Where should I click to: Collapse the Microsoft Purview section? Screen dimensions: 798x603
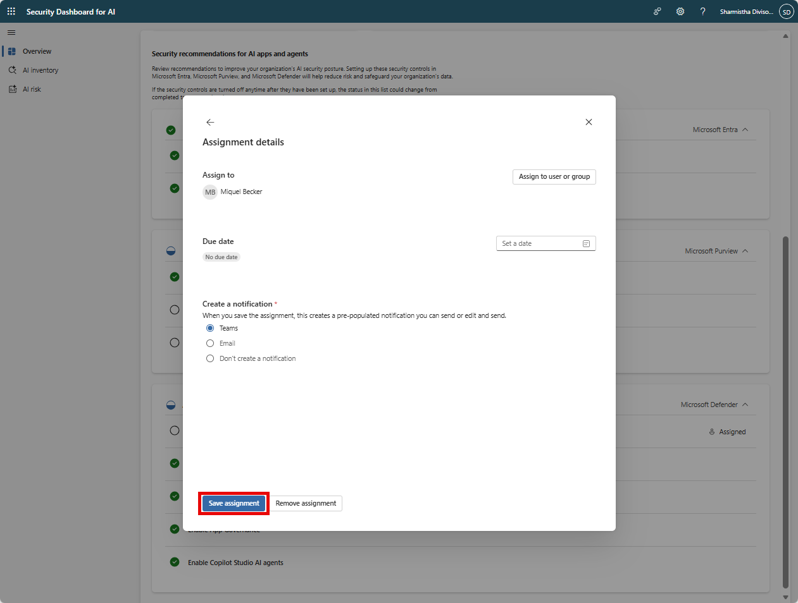745,251
